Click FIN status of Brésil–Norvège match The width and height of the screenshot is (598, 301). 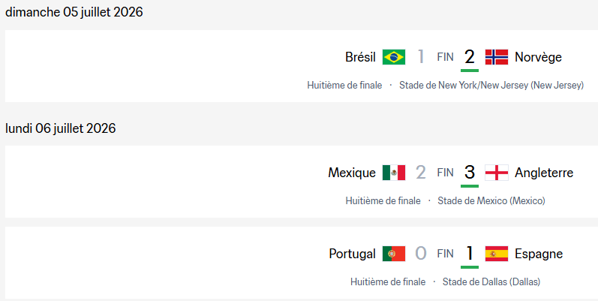445,57
